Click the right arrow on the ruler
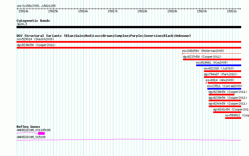249x156 pixels. [240, 9]
